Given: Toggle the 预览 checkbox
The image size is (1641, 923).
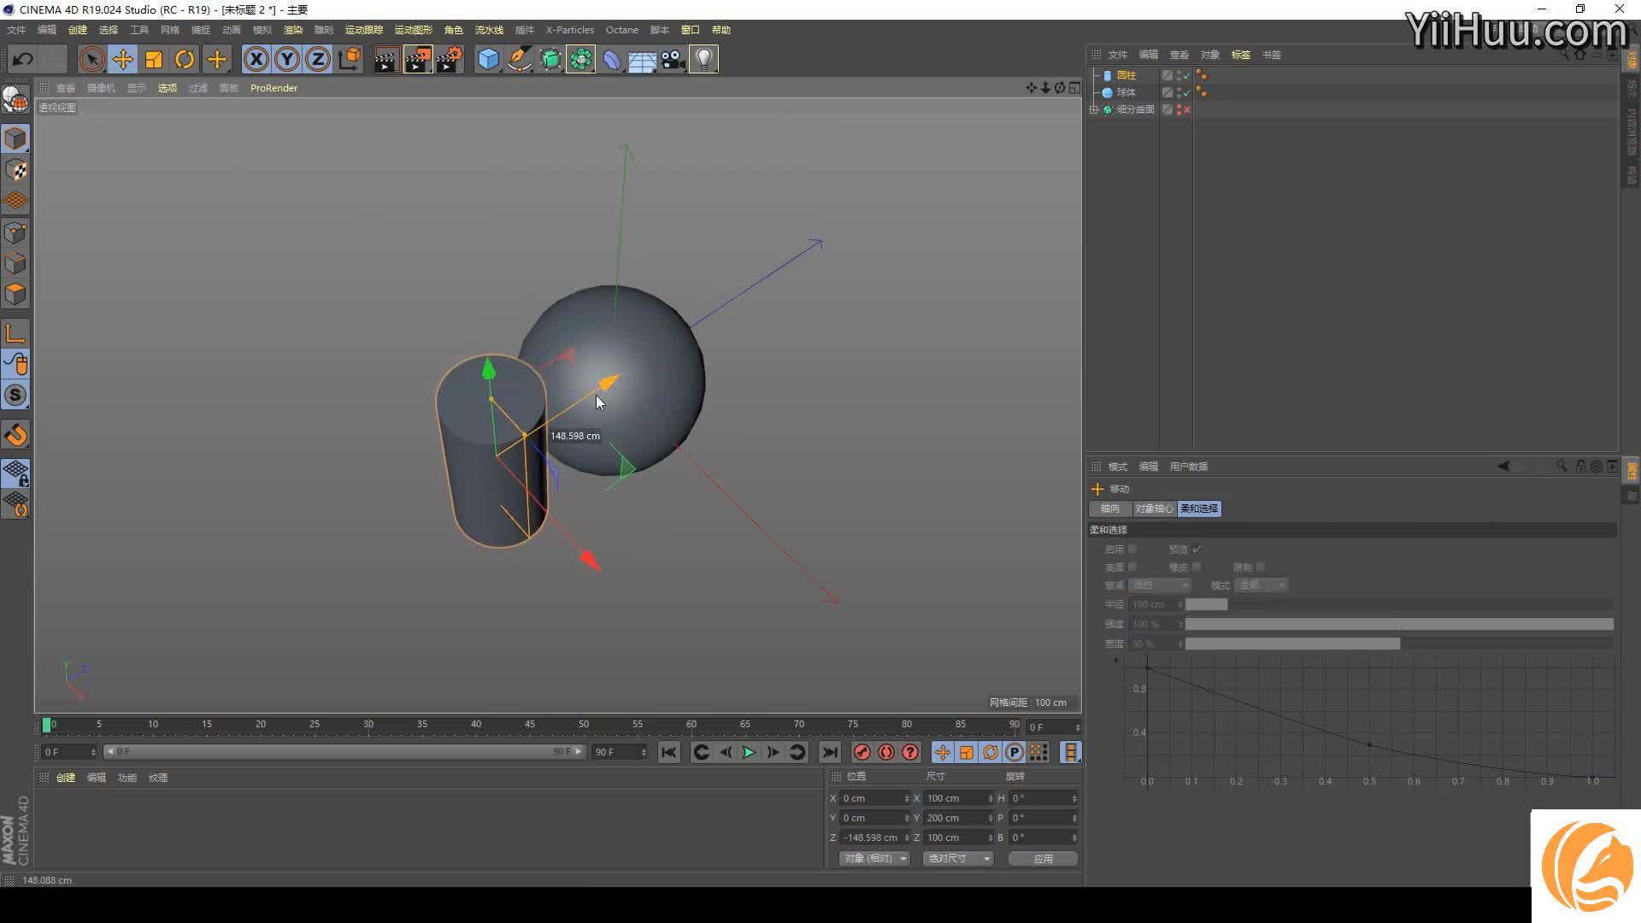Looking at the screenshot, I should (1197, 550).
